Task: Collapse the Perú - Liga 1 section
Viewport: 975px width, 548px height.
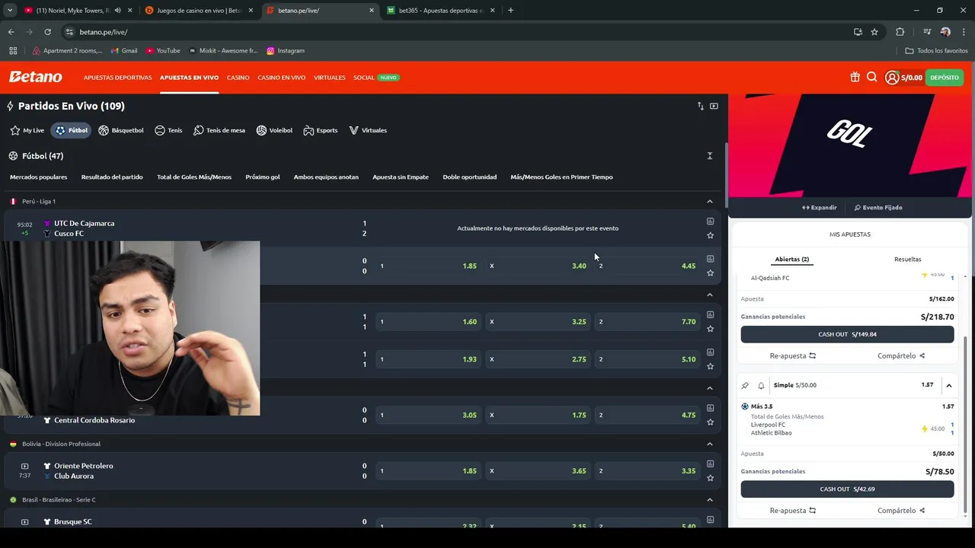Action: coord(709,202)
